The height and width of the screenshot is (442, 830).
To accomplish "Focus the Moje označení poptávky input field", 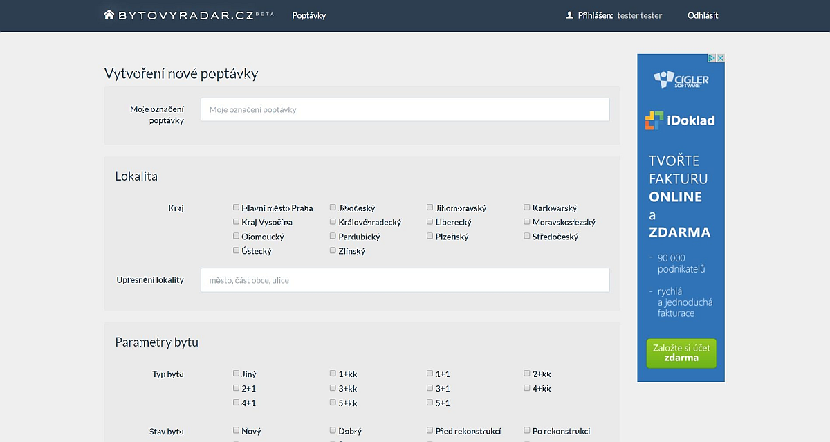I will point(405,109).
